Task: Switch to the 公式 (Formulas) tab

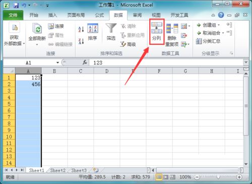Action: pyautogui.click(x=99, y=15)
